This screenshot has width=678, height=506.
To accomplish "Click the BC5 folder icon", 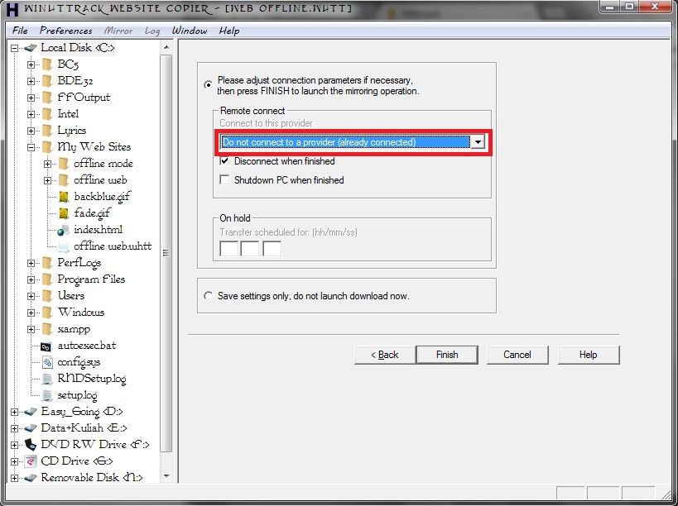I will click(47, 64).
